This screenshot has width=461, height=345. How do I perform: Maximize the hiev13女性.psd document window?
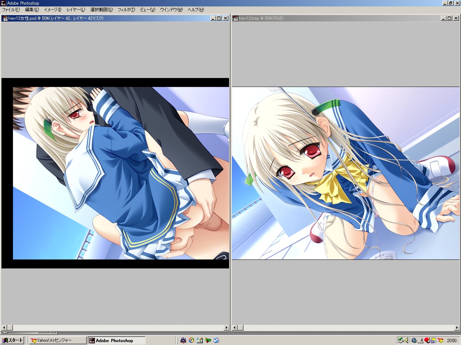click(x=219, y=18)
